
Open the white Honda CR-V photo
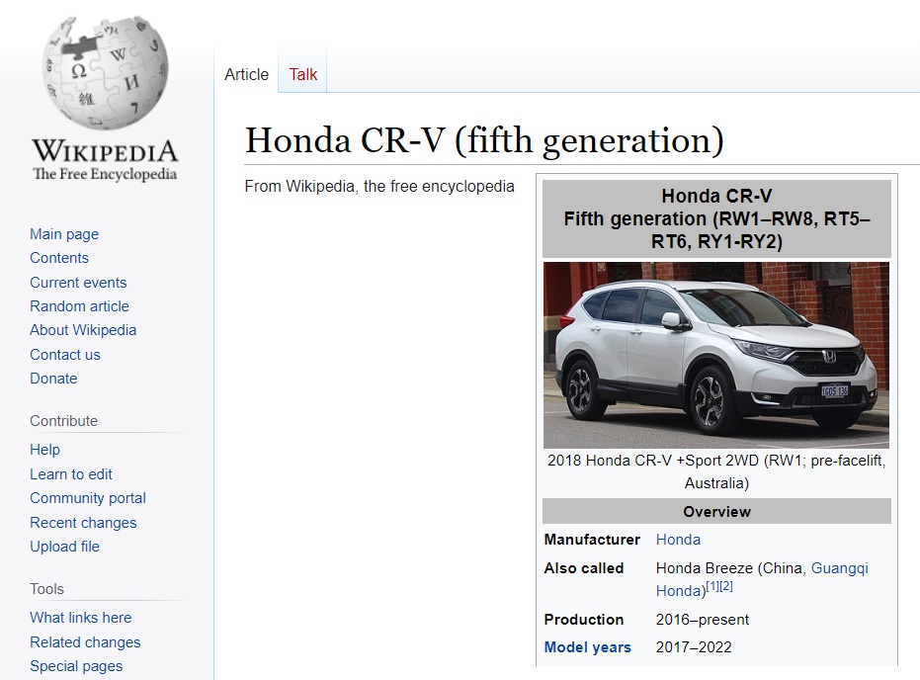(x=716, y=356)
